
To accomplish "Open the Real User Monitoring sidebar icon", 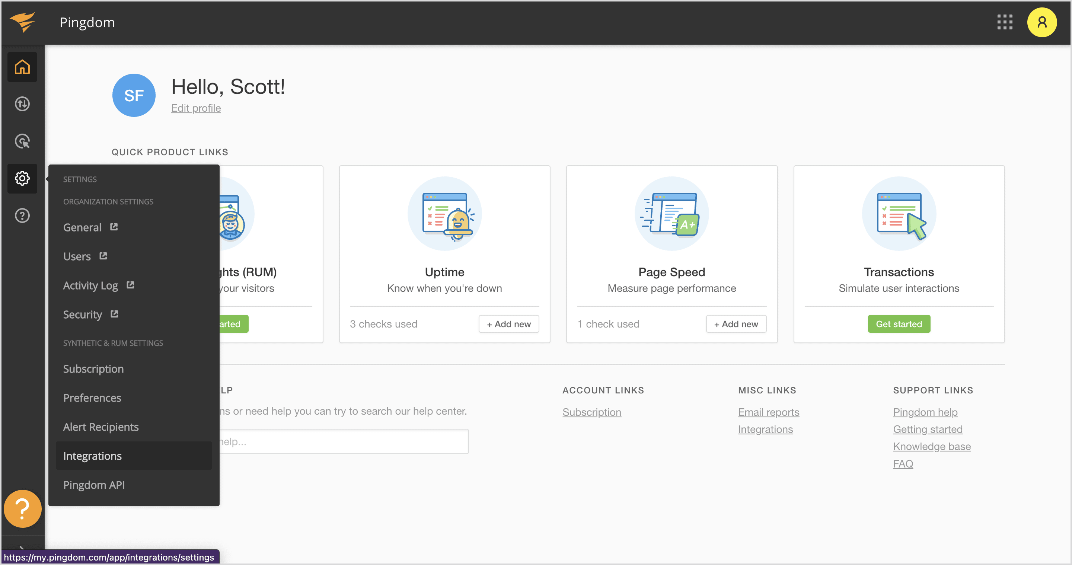I will click(x=22, y=141).
